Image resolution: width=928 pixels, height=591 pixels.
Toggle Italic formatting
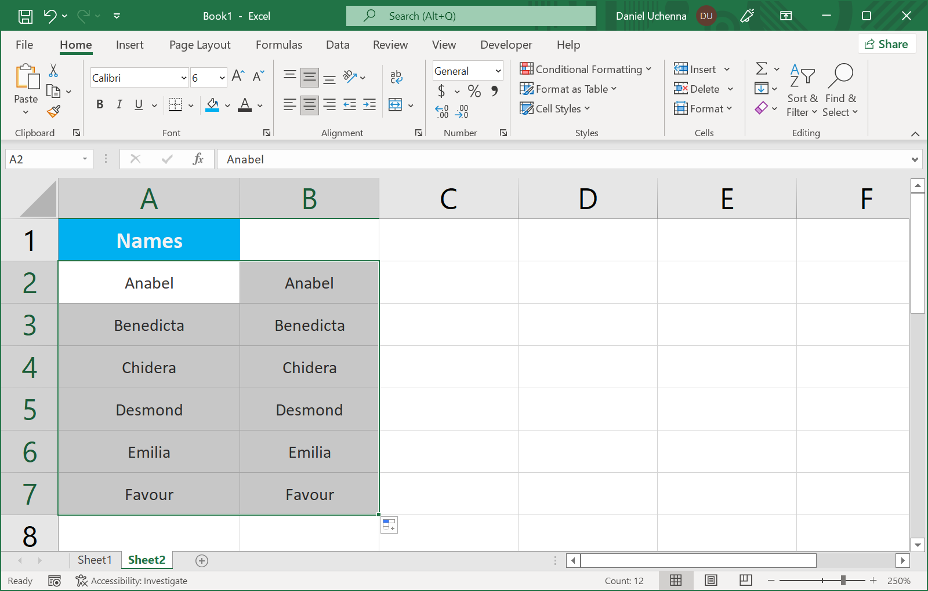pyautogui.click(x=119, y=104)
